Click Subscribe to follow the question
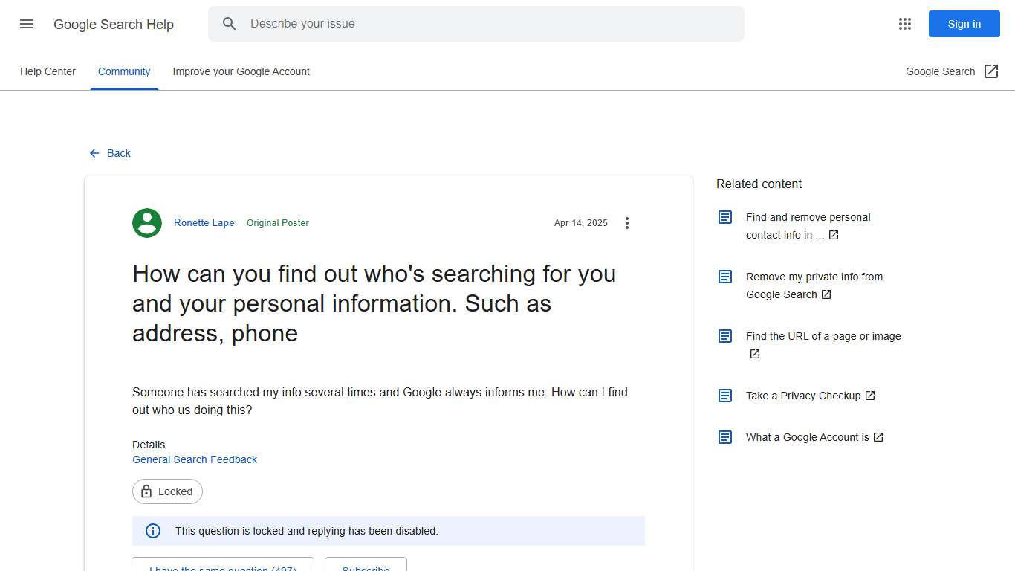 tap(366, 567)
